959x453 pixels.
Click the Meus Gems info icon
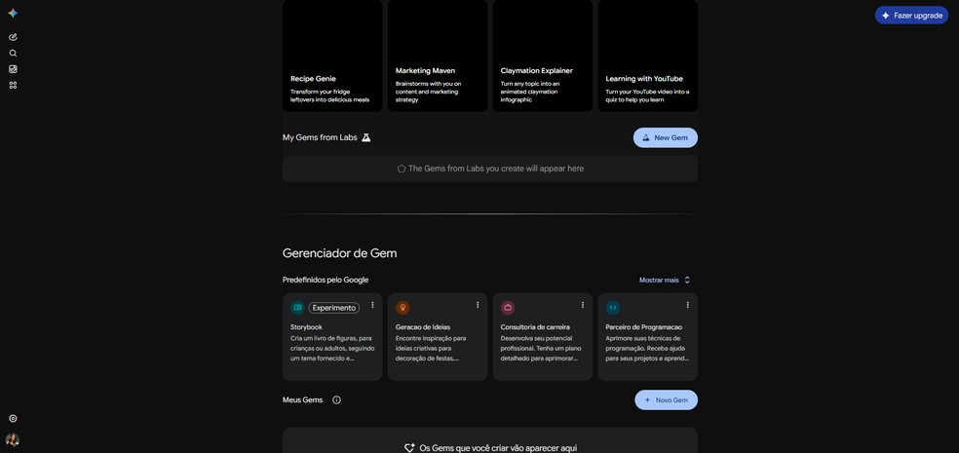(x=336, y=399)
